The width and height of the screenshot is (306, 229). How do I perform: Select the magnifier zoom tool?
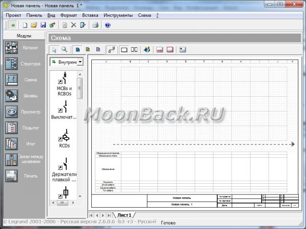click(64, 50)
